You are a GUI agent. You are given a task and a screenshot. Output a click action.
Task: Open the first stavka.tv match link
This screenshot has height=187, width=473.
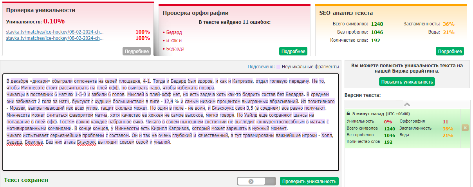pyautogui.click(x=55, y=32)
